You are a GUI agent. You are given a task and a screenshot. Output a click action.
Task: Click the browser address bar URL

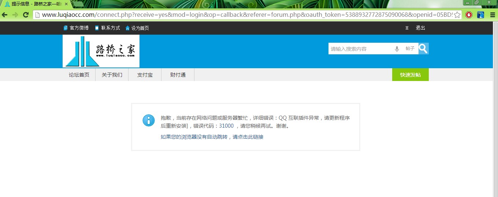coord(247,15)
